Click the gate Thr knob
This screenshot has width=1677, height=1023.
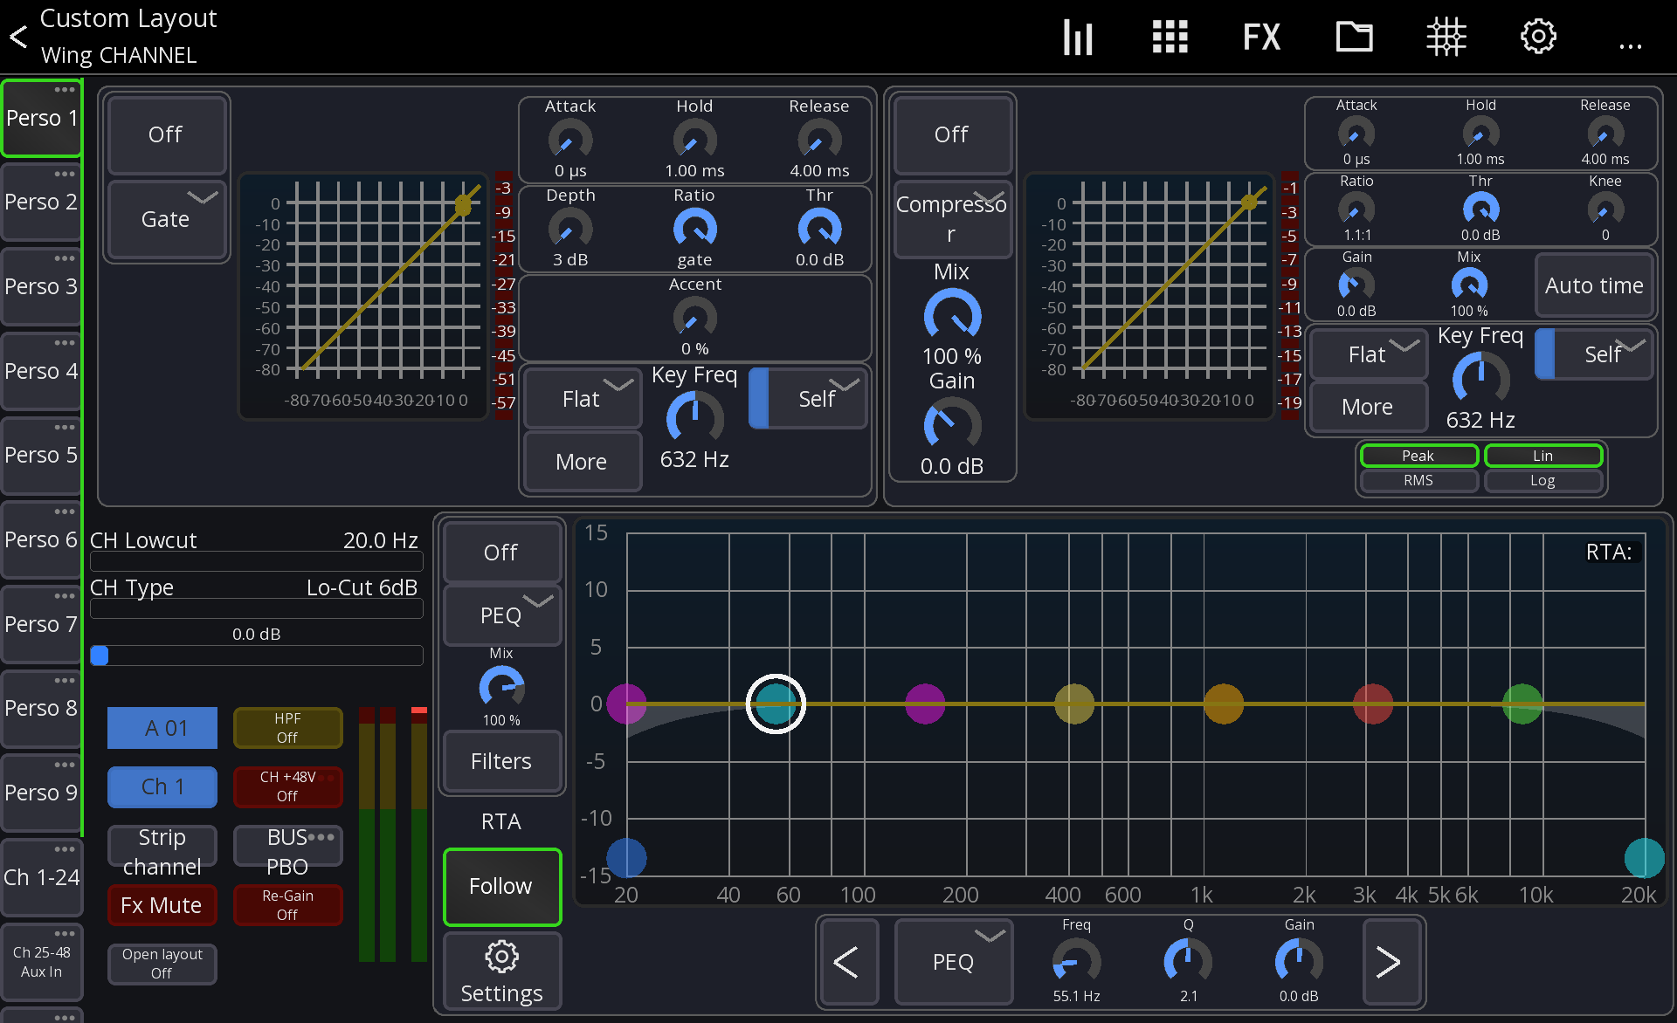coord(819,229)
